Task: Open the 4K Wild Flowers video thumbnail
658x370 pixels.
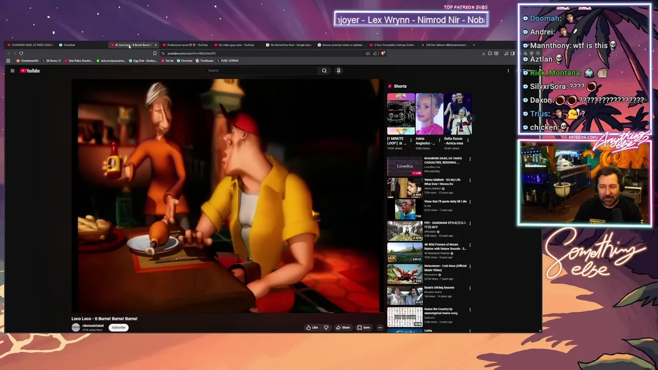Action: 405,253
